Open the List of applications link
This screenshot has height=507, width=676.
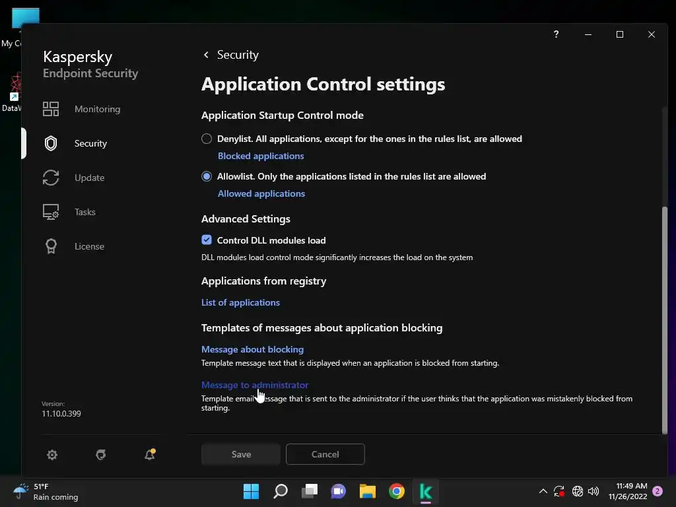pos(240,302)
